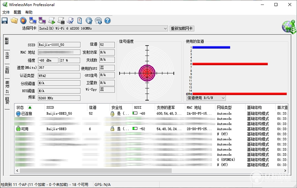297x188 pixels.
Task: Click the RSSI signal bar icon beside -68
Action: point(135,113)
